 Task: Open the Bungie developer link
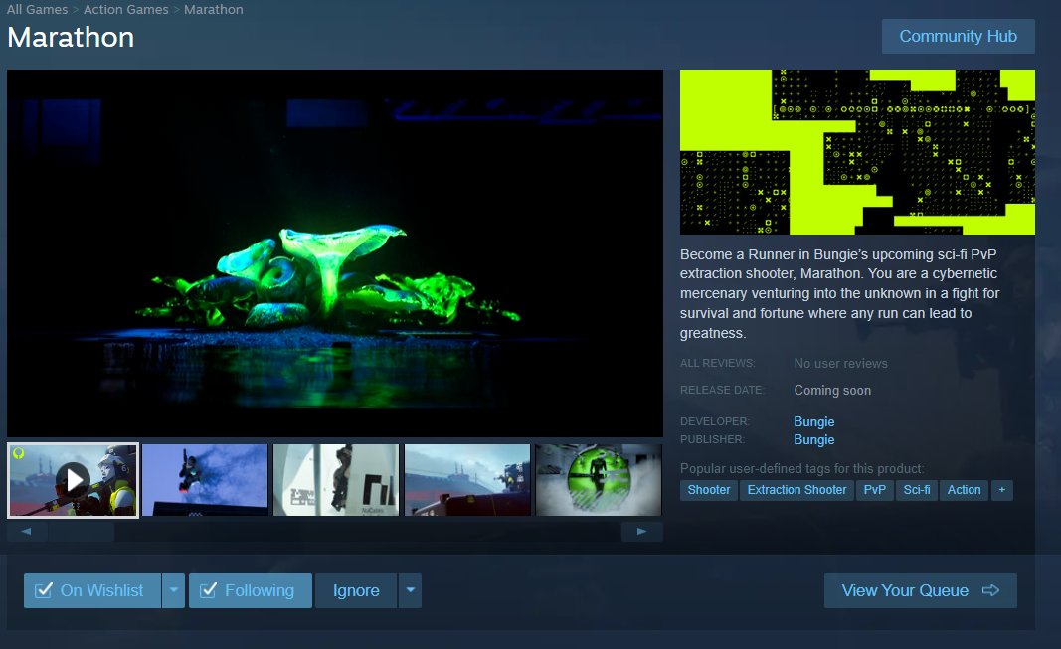[814, 421]
